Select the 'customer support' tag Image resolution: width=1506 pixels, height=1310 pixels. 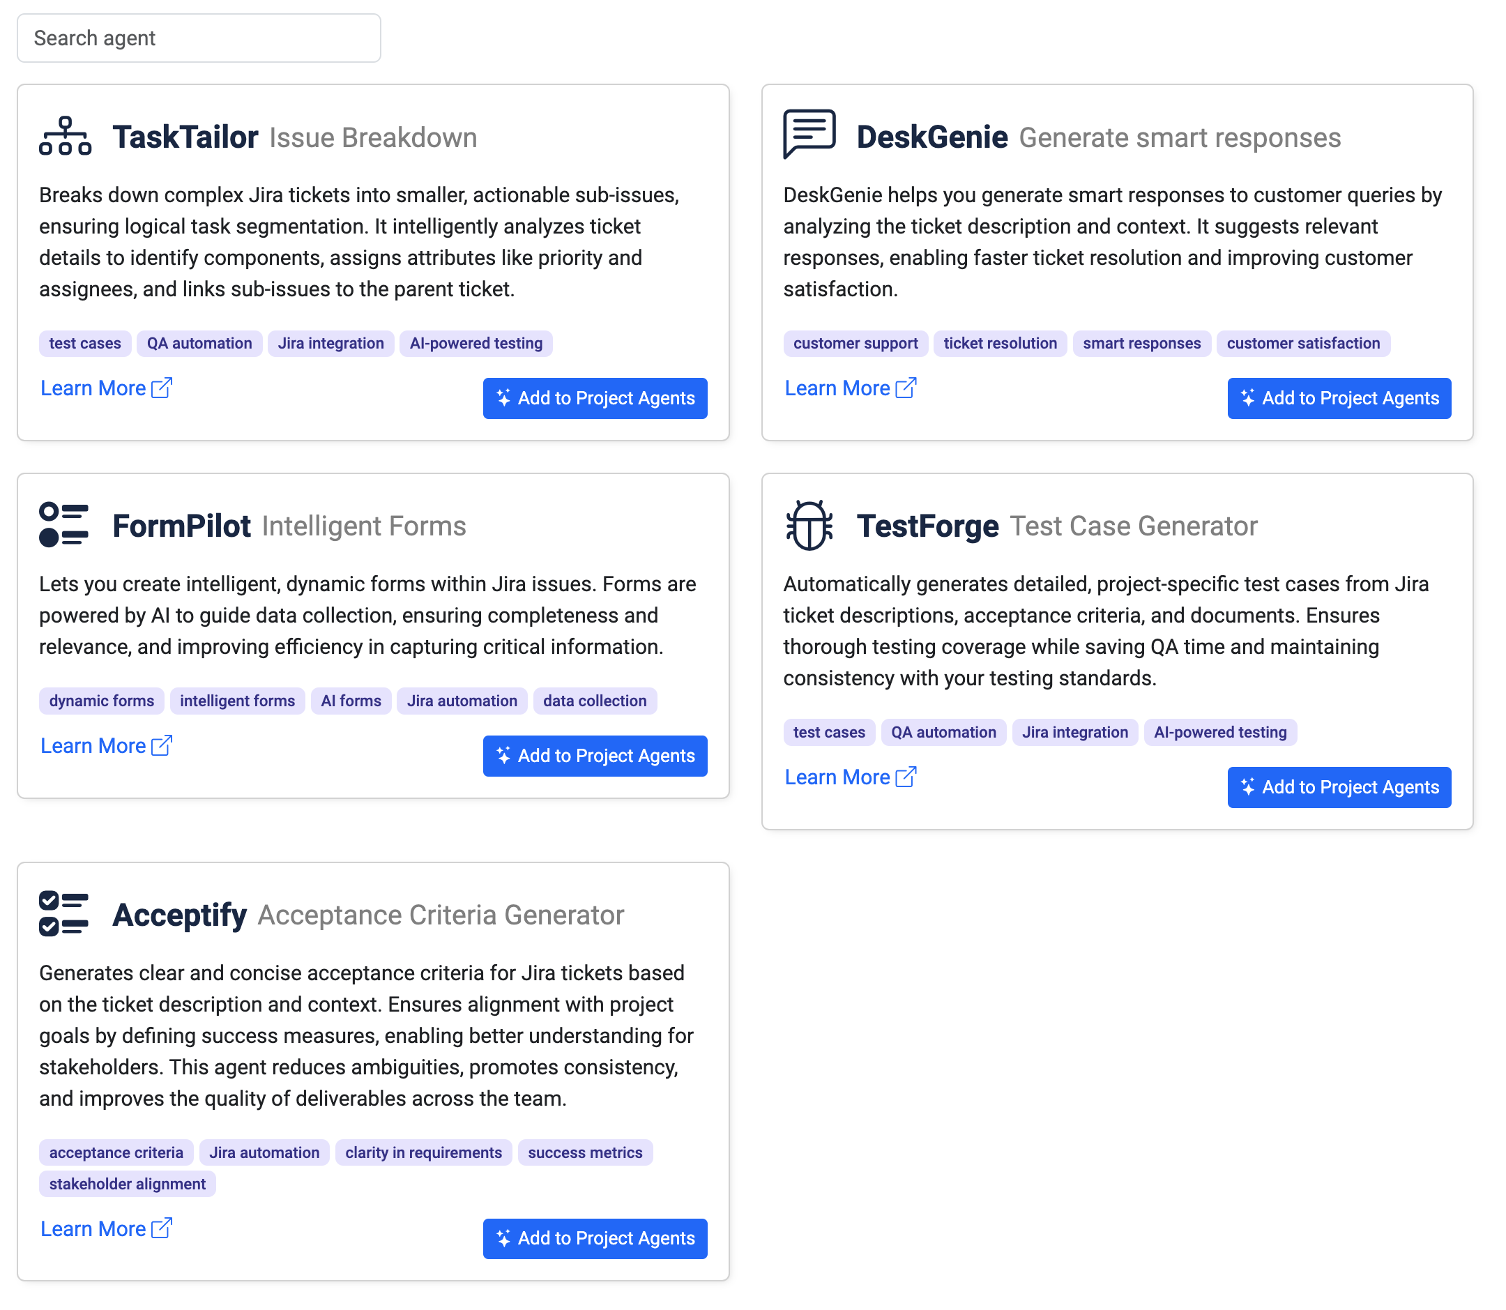(x=855, y=344)
